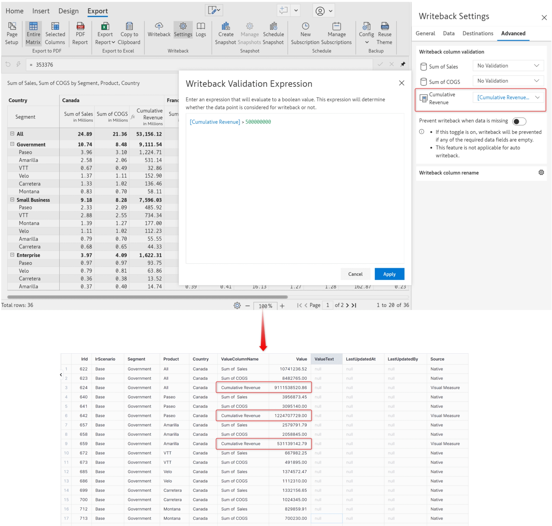Click Reuse Theme JSON icon
This screenshot has width=552, height=526.
(x=384, y=27)
